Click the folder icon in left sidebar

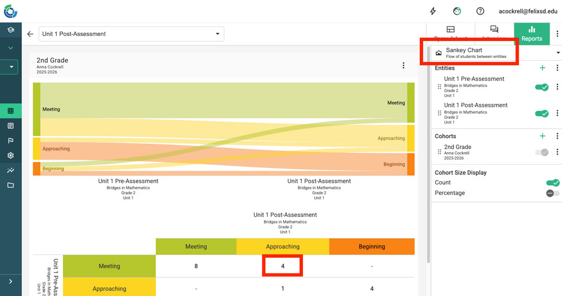coord(10,185)
